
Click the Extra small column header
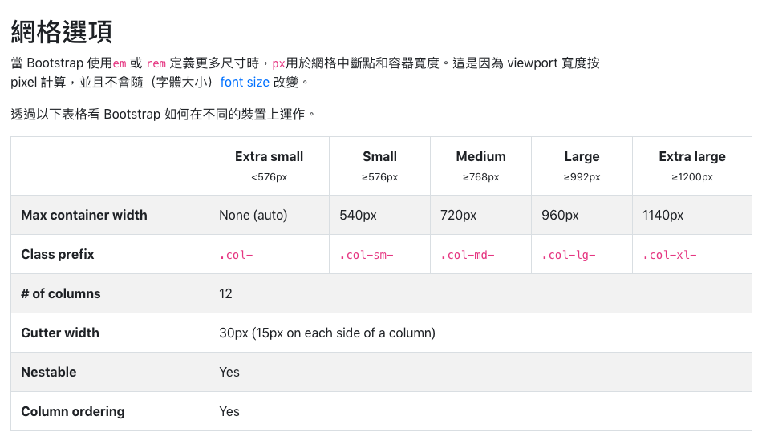[269, 157]
